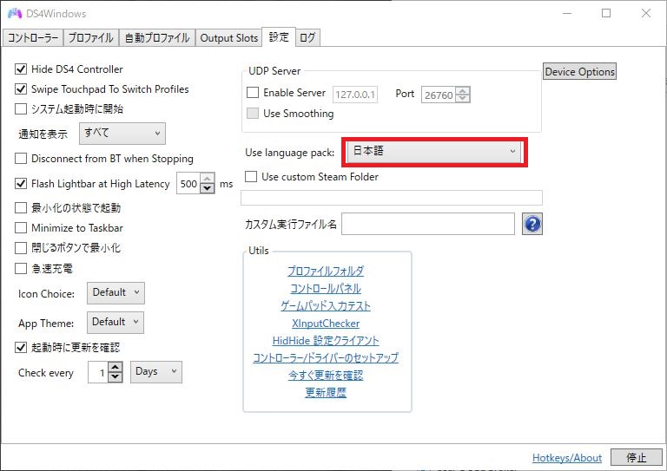Enable the UDP Server checkbox

click(253, 93)
